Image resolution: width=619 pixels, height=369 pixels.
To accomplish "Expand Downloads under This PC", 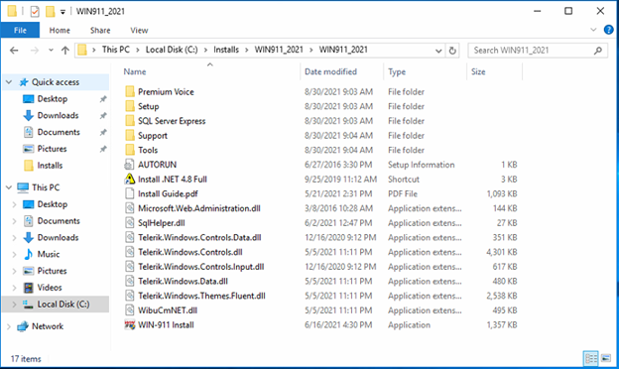I will tap(14, 238).
